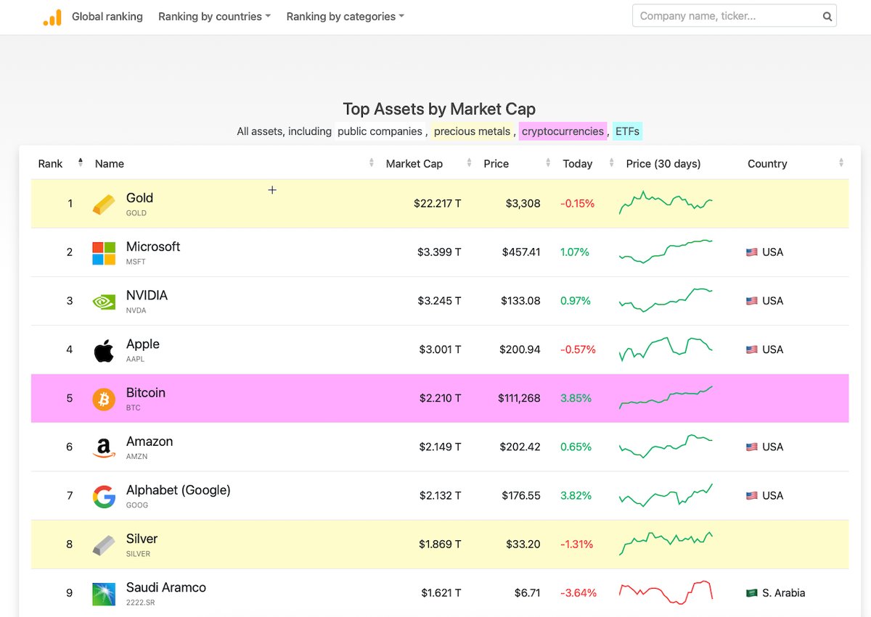Open the Global ranking menu item
The height and width of the screenshot is (617, 871).
click(x=107, y=16)
